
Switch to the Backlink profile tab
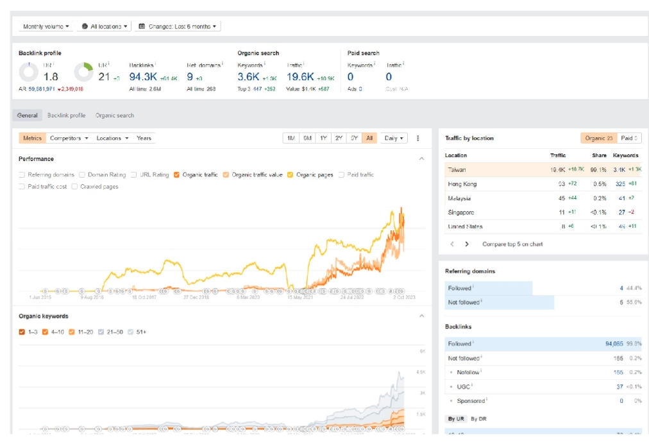pos(66,115)
